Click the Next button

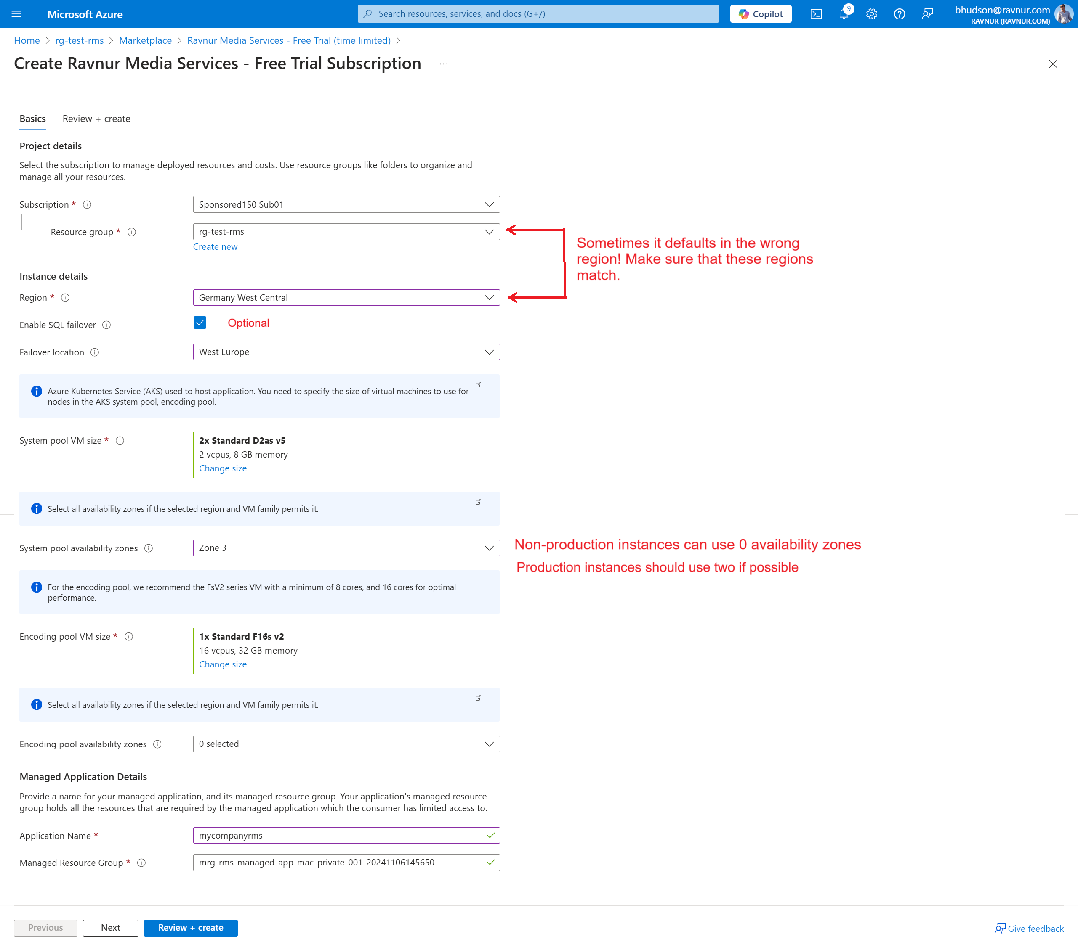pos(110,928)
